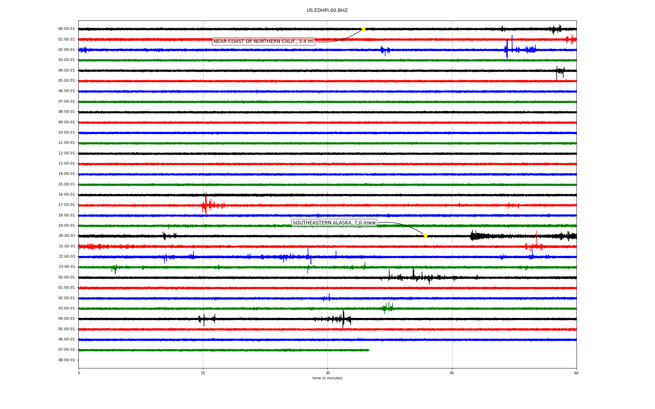The height and width of the screenshot is (409, 655).
Task: Click the yellow star on the Northern California event
Action: (x=363, y=29)
